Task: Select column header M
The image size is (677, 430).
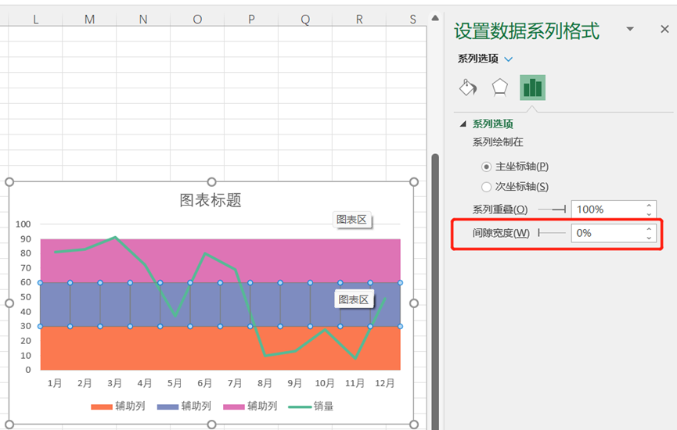Action: click(89, 20)
